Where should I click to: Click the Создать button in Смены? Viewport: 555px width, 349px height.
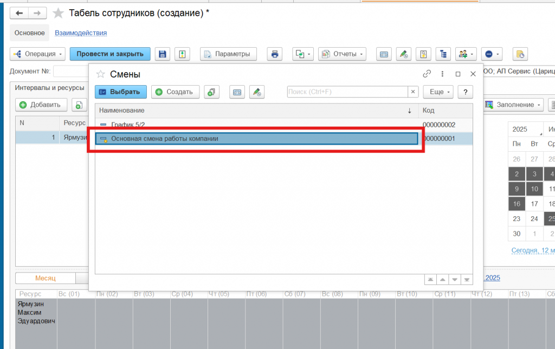(175, 92)
